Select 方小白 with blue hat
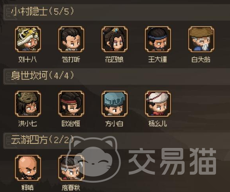Screen dimensions: 230x192 (115, 104)
